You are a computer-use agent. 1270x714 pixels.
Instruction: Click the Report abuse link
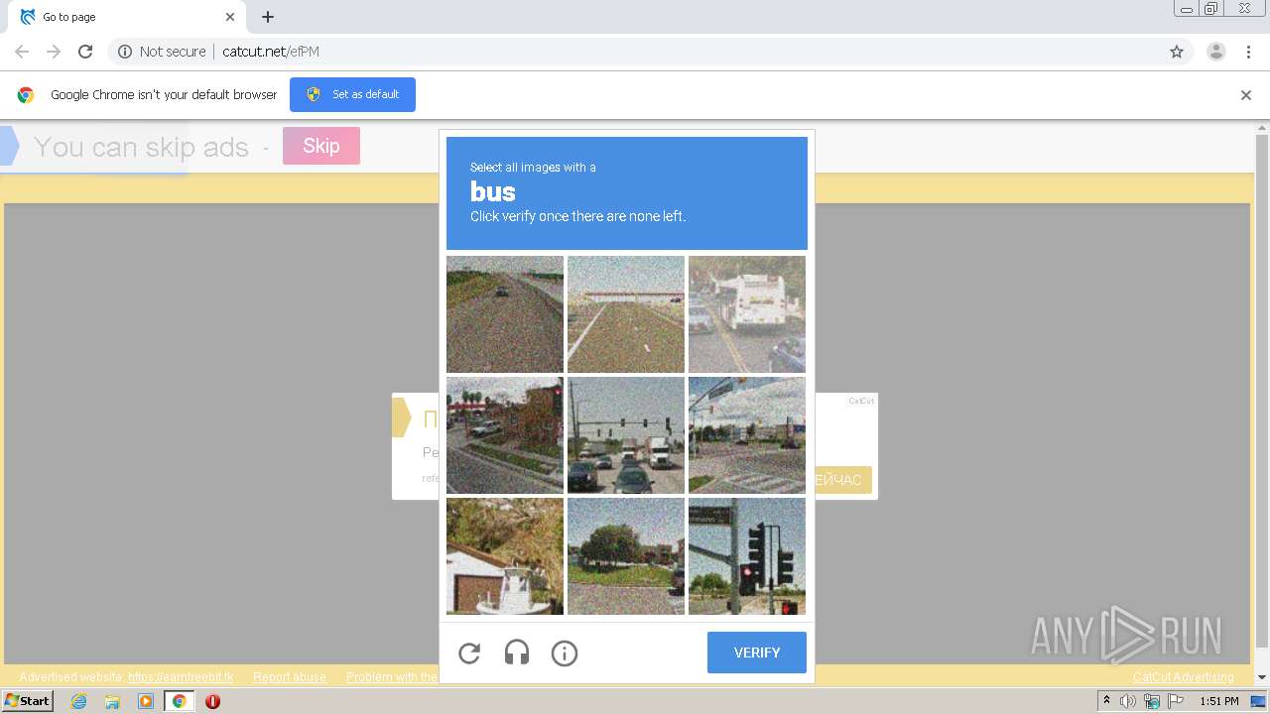pyautogui.click(x=290, y=677)
